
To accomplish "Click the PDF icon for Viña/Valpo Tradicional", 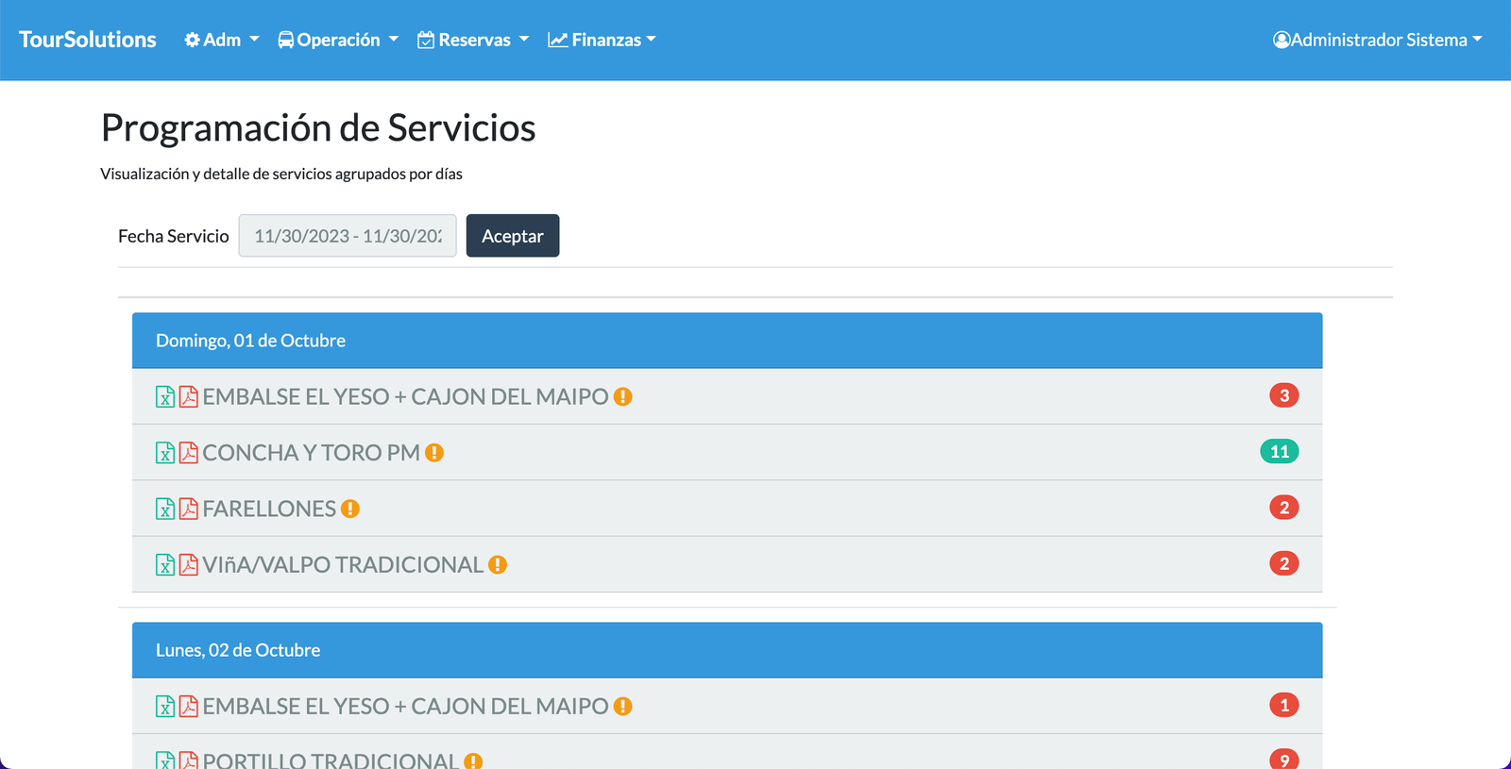I will tap(189, 565).
